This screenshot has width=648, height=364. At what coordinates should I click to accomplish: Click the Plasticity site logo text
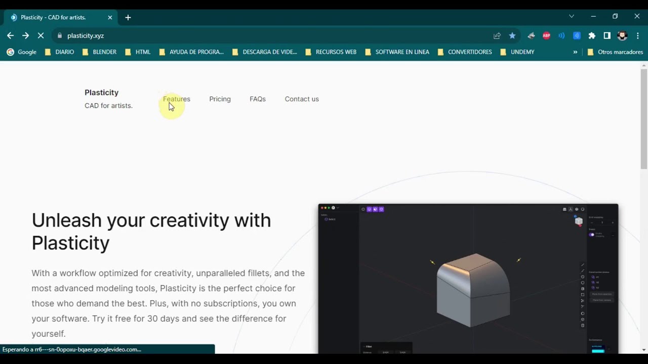point(101,93)
